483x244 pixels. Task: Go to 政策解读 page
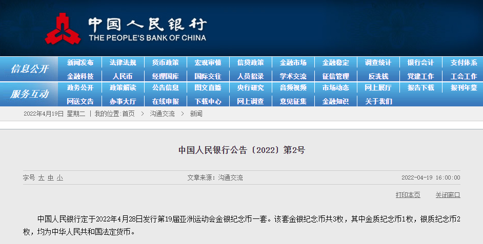tap(123, 88)
